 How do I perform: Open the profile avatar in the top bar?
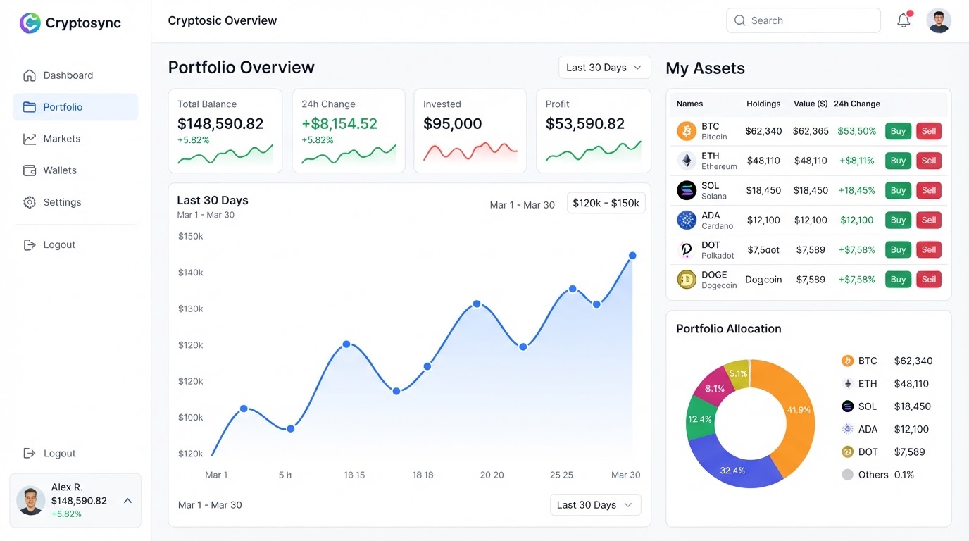pos(939,20)
